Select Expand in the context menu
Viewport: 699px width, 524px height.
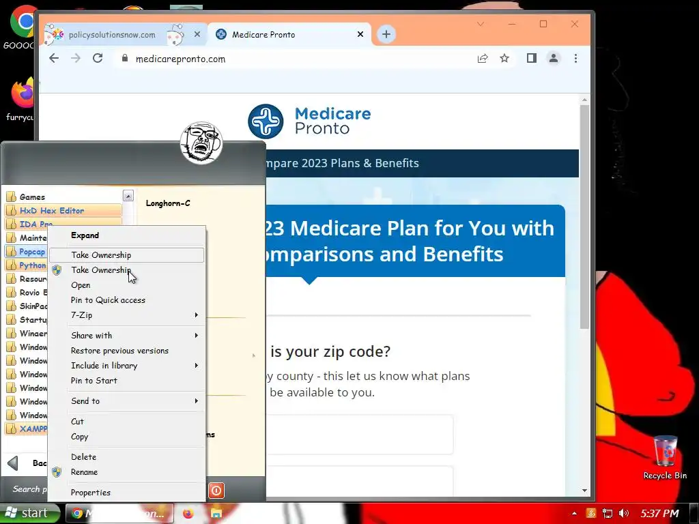click(x=126, y=235)
